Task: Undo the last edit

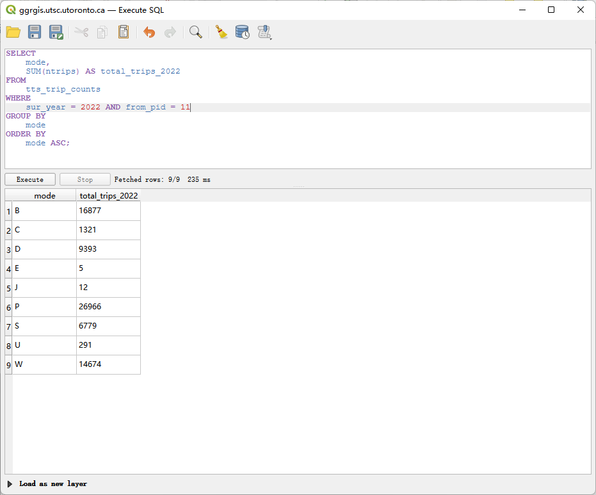Action: click(x=149, y=32)
